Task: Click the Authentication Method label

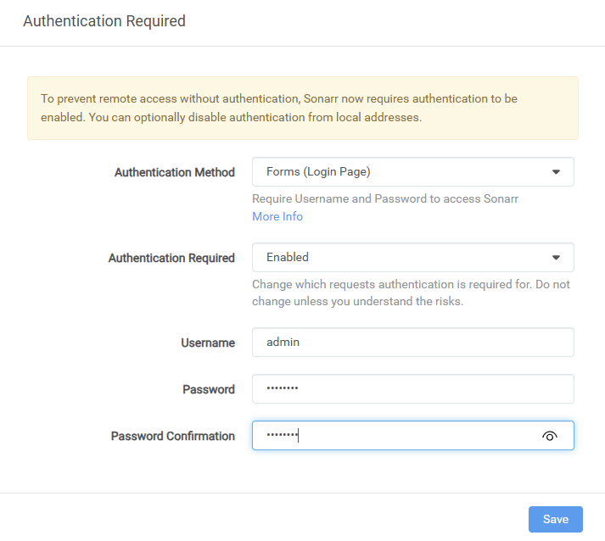Action: pos(174,172)
